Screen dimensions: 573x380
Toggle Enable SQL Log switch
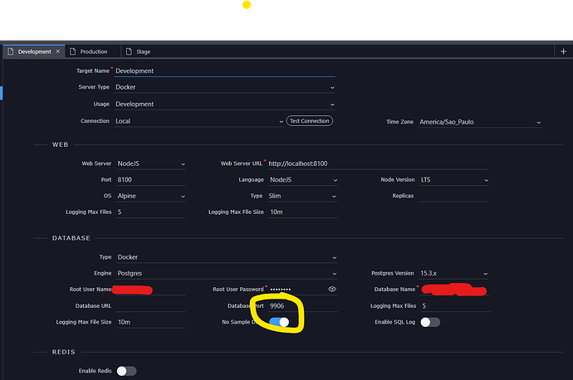pos(430,322)
